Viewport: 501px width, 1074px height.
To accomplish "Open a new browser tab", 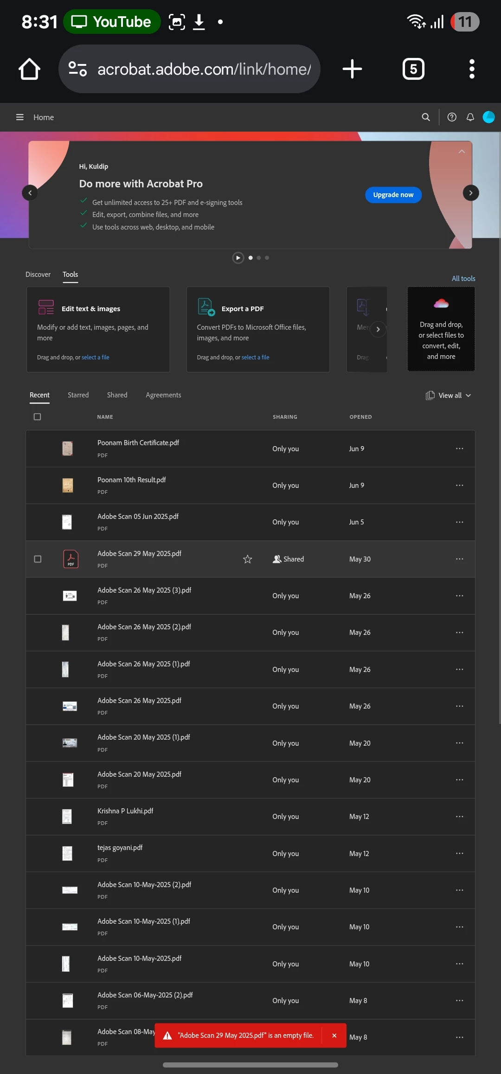I will coord(352,69).
